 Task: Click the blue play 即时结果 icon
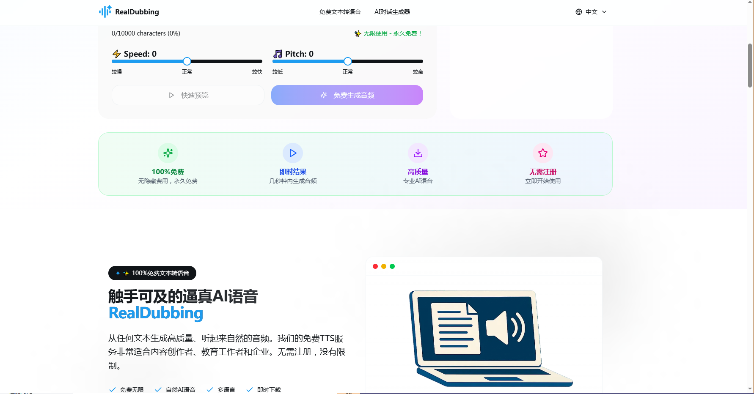(x=293, y=153)
